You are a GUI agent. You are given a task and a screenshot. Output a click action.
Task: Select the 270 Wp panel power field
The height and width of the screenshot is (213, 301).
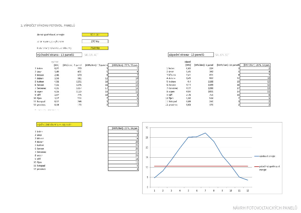(95, 41)
